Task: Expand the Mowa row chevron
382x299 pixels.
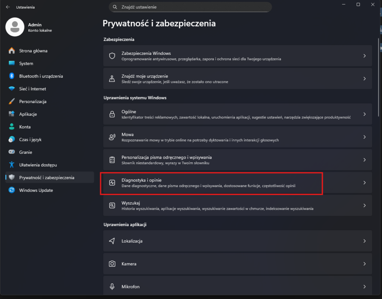Action: (364, 137)
